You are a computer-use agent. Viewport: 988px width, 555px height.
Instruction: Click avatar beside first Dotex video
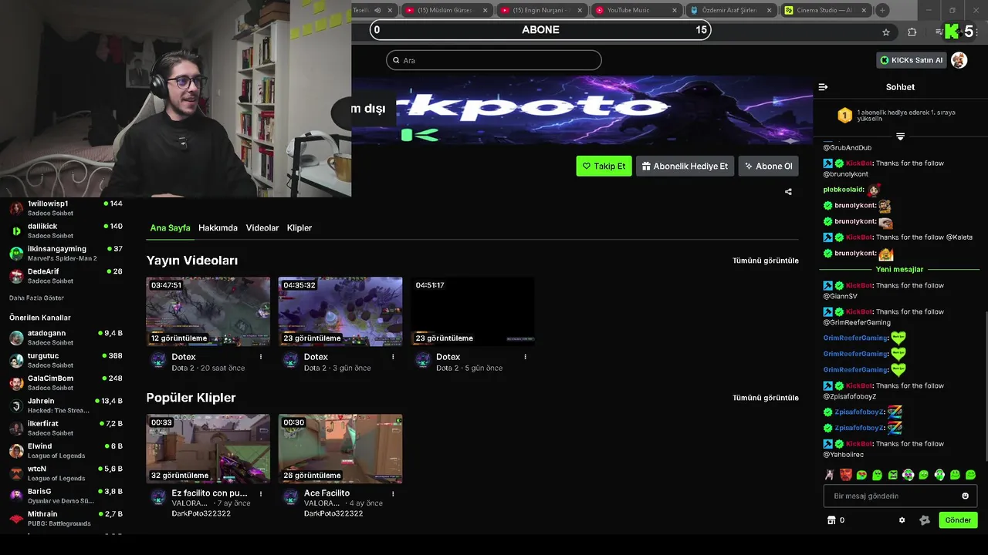tap(158, 360)
